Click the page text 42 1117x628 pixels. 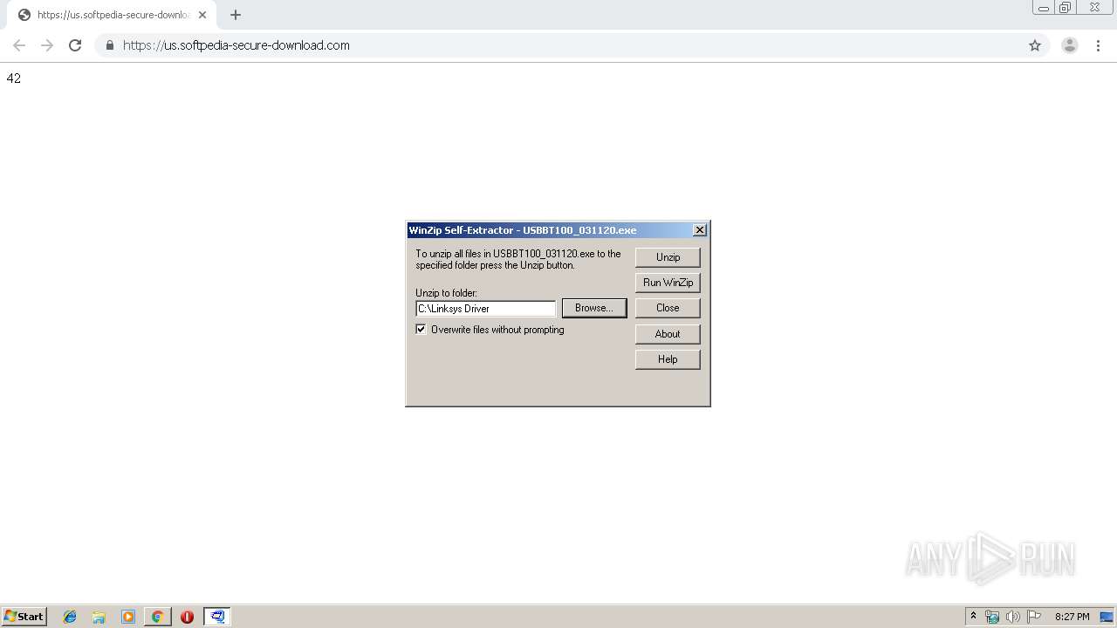pyautogui.click(x=14, y=78)
